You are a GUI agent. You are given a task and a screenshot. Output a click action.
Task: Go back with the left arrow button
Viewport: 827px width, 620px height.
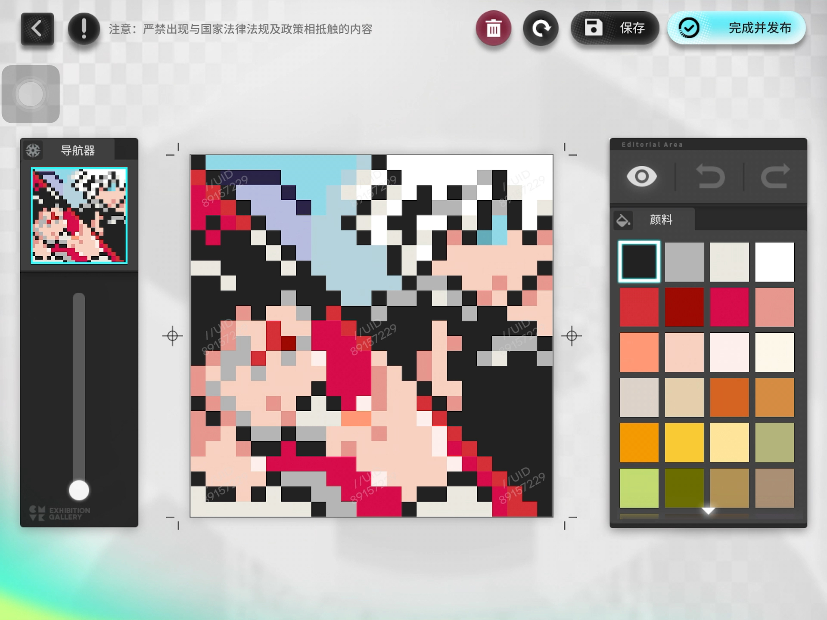point(37,29)
